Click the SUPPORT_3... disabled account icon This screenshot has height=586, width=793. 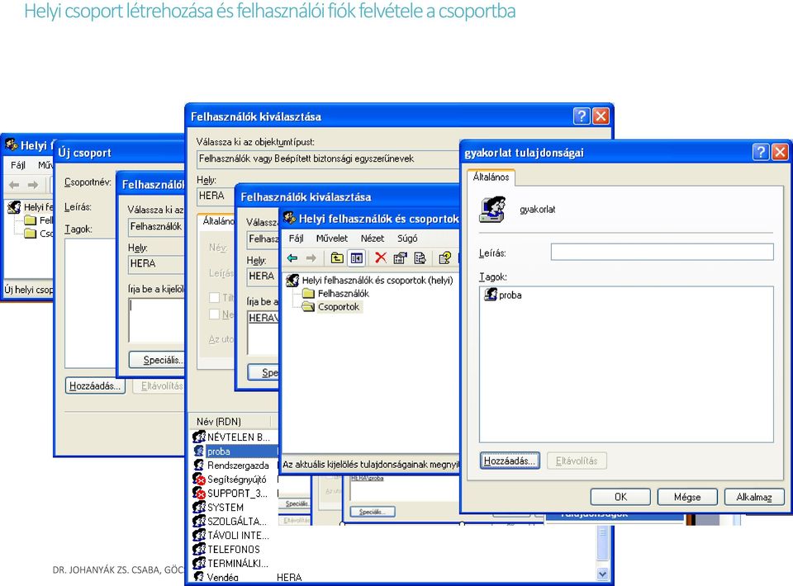click(199, 493)
